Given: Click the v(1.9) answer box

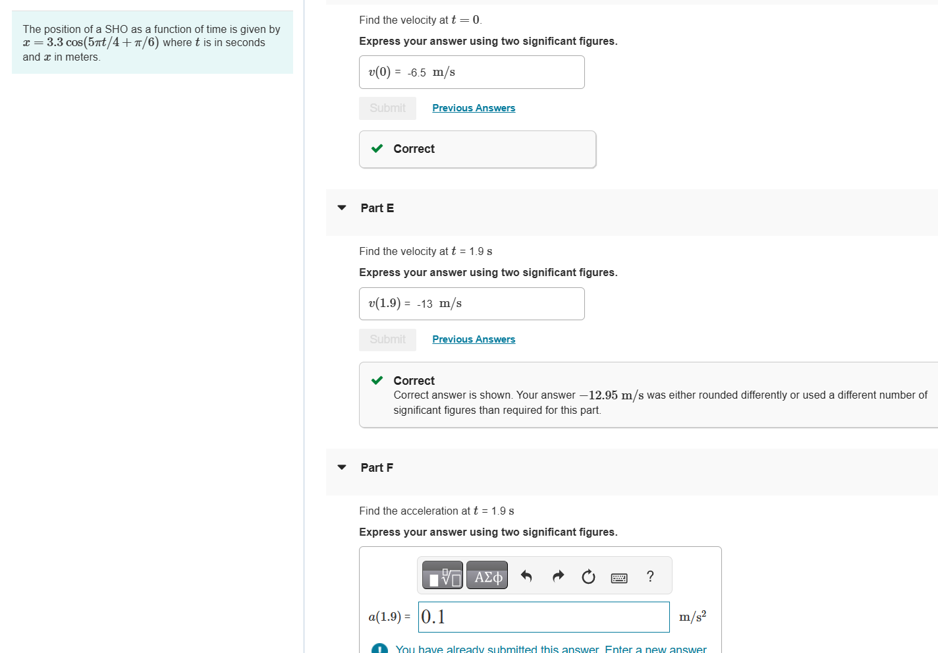Looking at the screenshot, I should (x=472, y=304).
